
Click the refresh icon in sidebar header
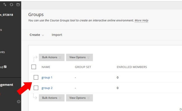tap(12, 5)
